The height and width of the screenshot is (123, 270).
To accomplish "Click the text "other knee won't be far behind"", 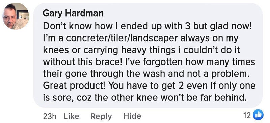I will point(178,98).
